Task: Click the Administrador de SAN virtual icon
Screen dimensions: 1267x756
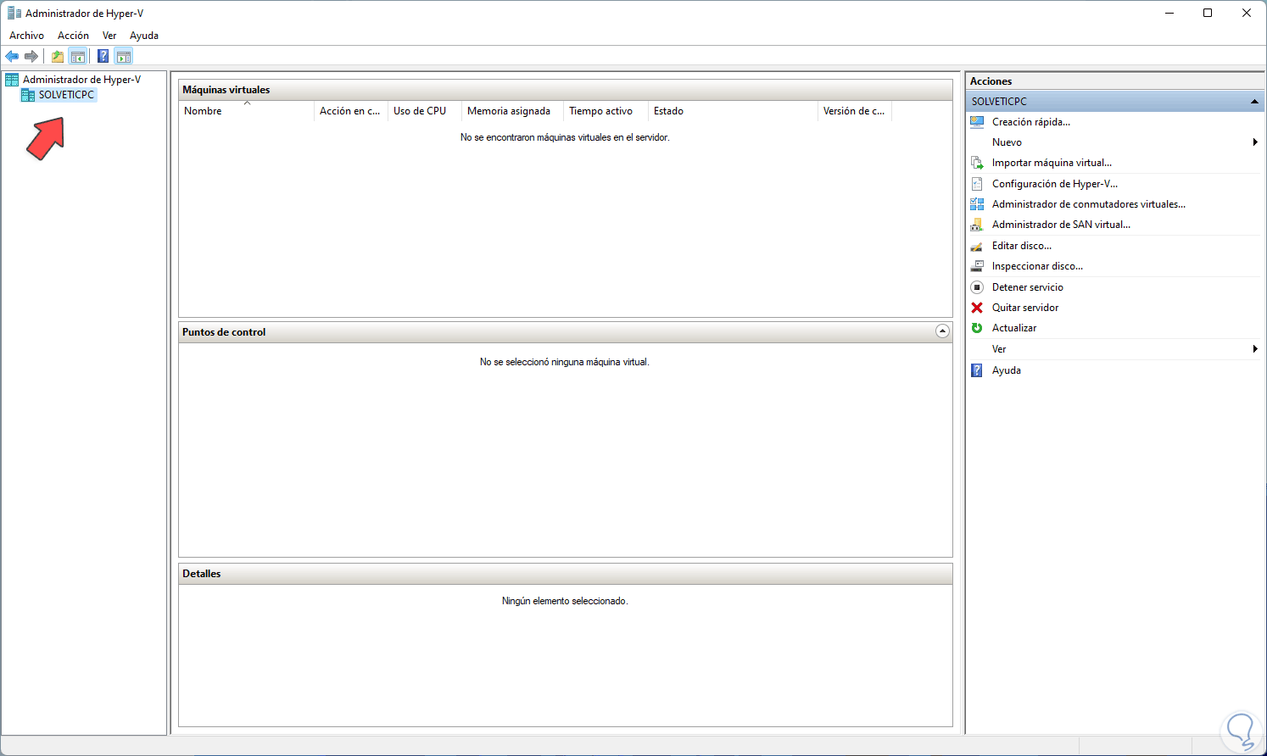Action: 977,225
